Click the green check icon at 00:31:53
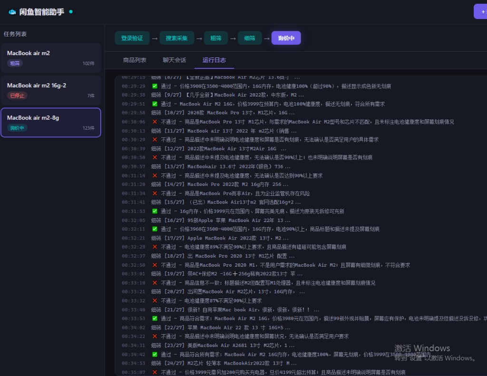The image size is (487, 376). click(155, 211)
